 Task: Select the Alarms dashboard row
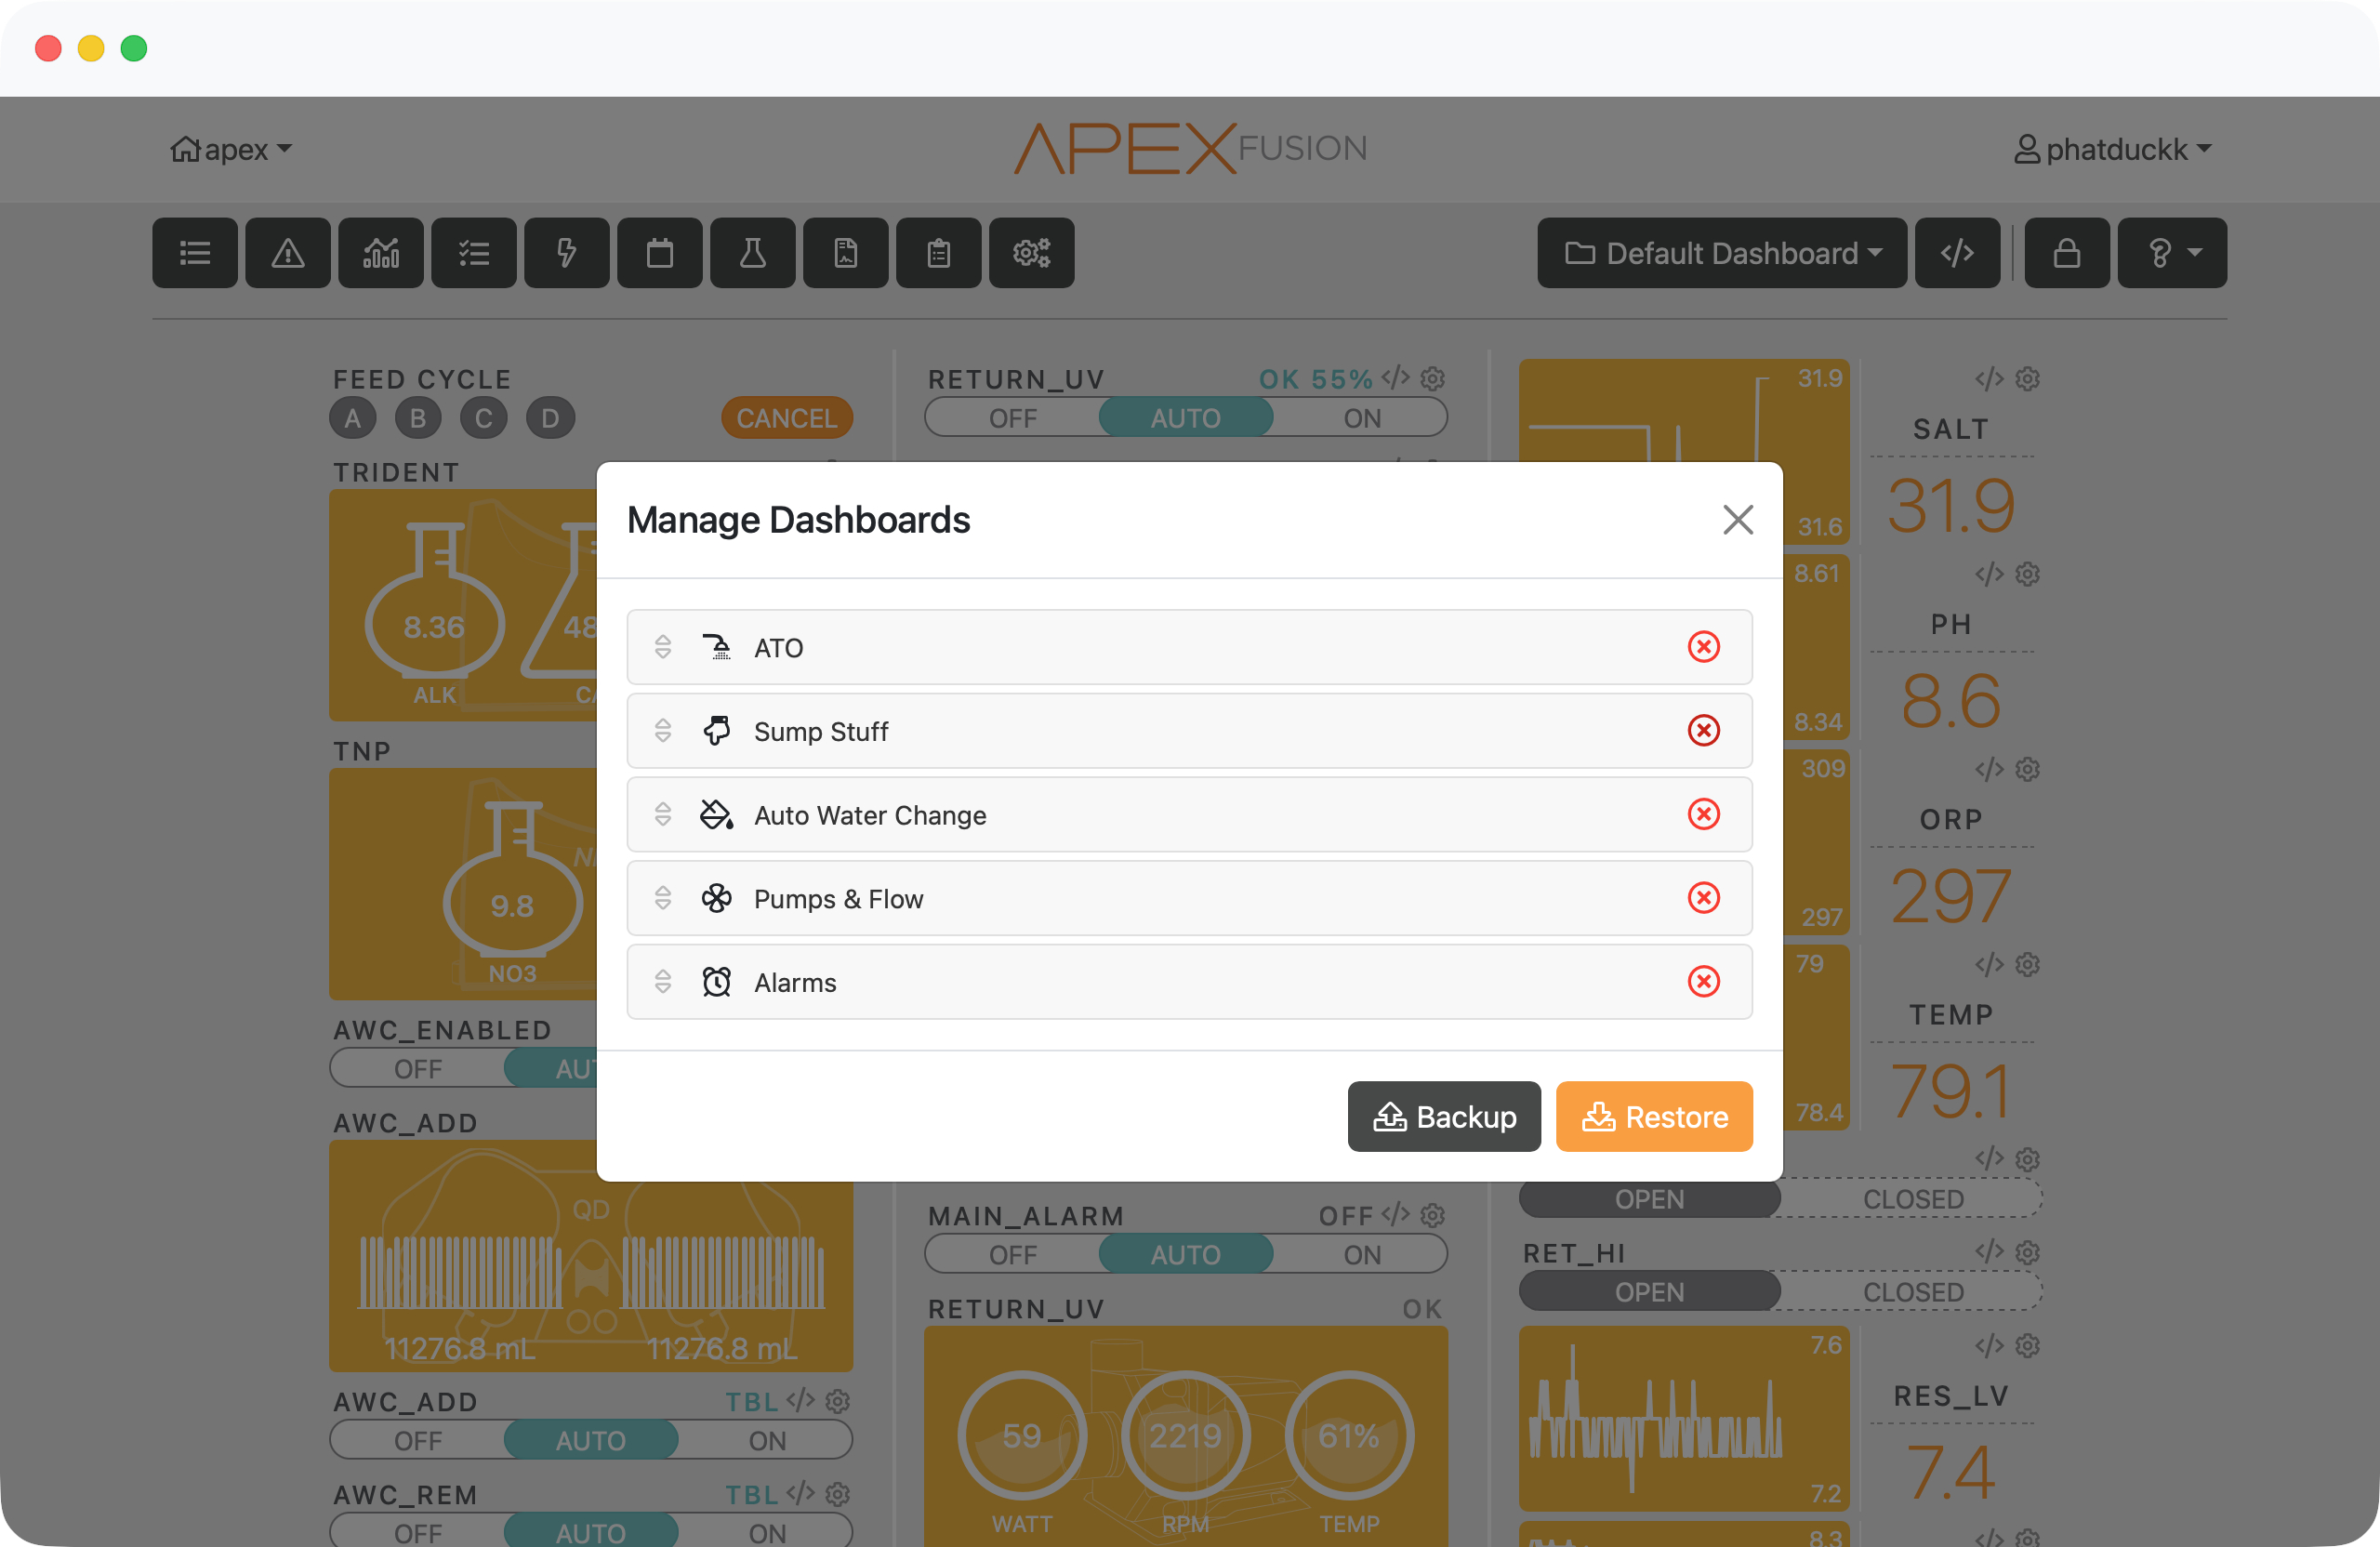[1189, 982]
